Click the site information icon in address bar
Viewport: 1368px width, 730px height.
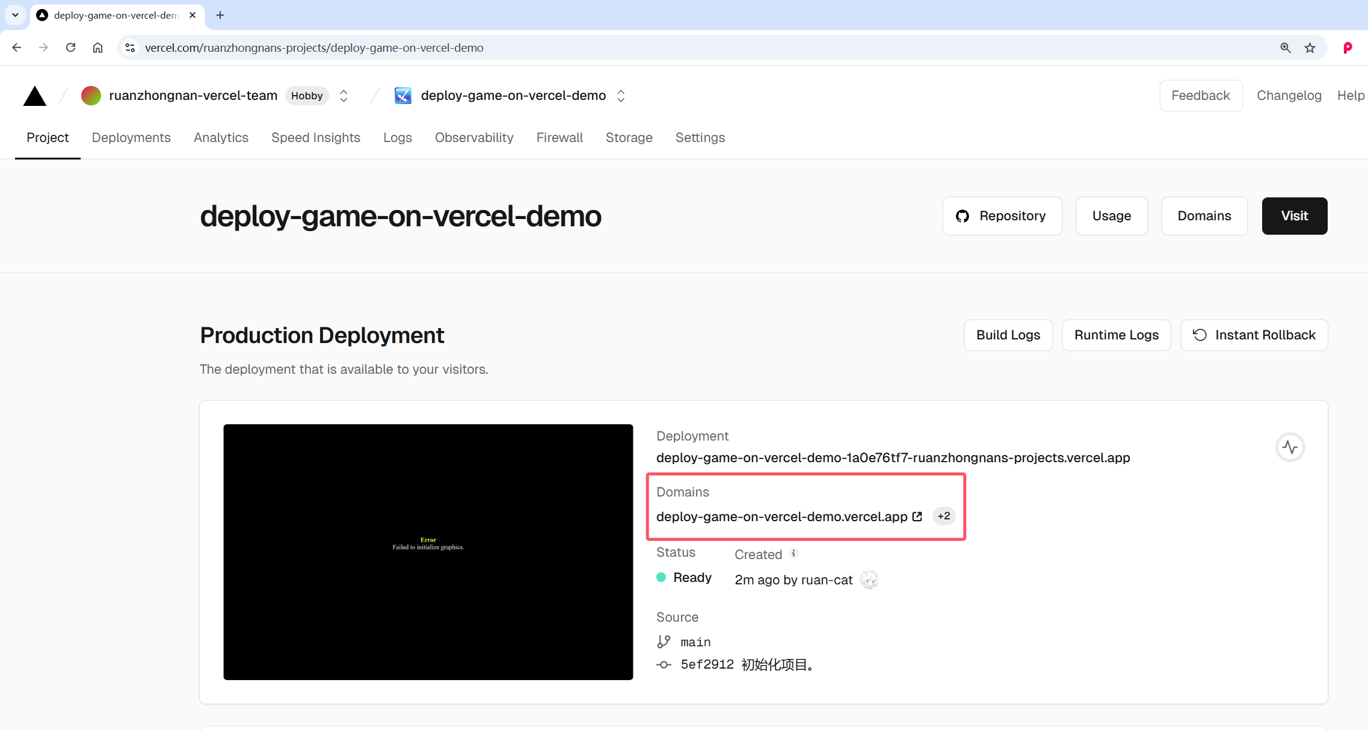point(130,48)
